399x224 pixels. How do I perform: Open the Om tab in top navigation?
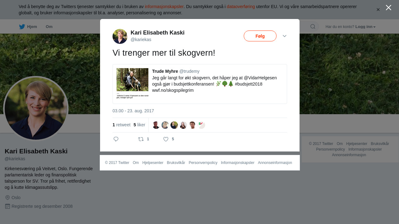click(x=49, y=27)
